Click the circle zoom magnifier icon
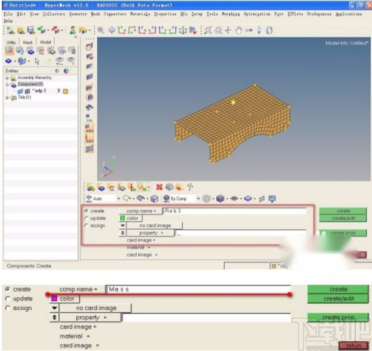 point(218,30)
